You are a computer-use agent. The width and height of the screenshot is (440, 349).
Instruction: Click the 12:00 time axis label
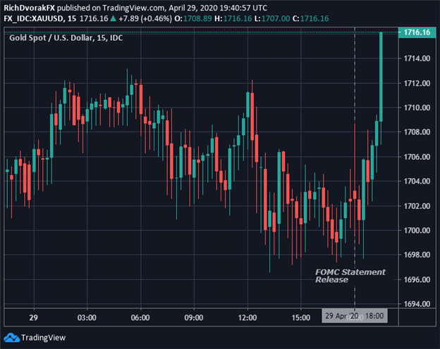248,317
